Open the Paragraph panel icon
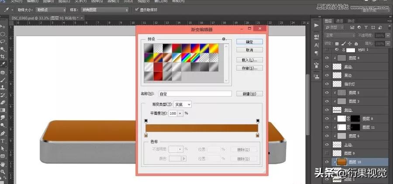The image size is (393, 184). [316, 53]
